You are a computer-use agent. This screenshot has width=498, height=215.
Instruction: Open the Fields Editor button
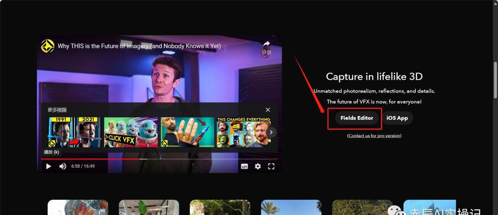click(357, 118)
